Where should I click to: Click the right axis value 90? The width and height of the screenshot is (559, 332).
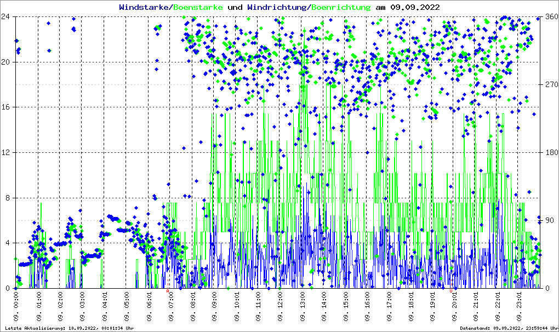click(x=551, y=220)
